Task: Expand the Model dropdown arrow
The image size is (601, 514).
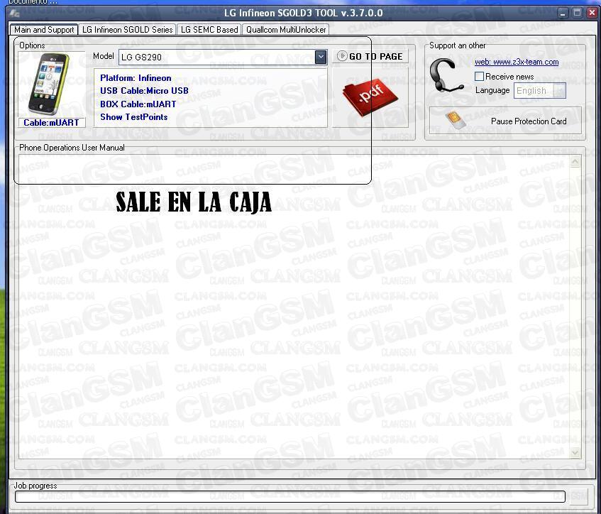Action: click(321, 58)
